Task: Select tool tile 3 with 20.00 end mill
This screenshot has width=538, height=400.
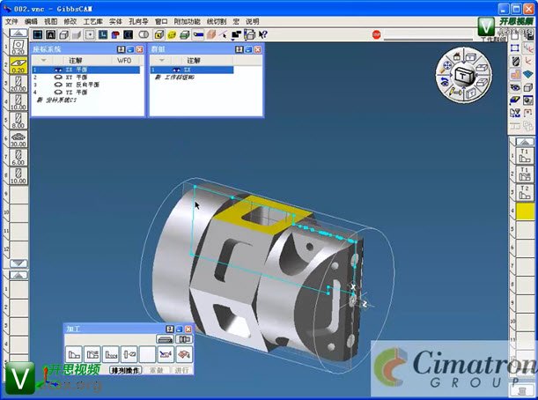Action: coord(18,84)
